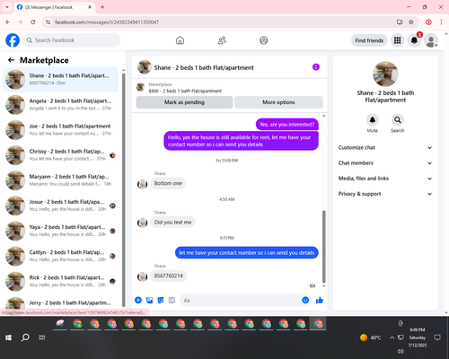449x359 pixels.
Task: Bookmark this page star icon
Action: coord(411,22)
